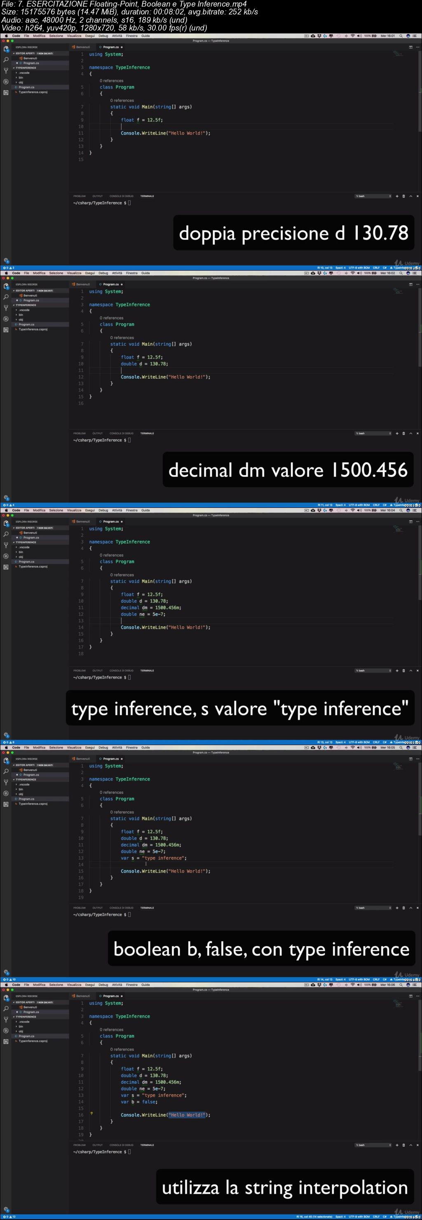The width and height of the screenshot is (422, 1220).
Task: Click errors and warnings count showing 12
Action: point(9,1217)
